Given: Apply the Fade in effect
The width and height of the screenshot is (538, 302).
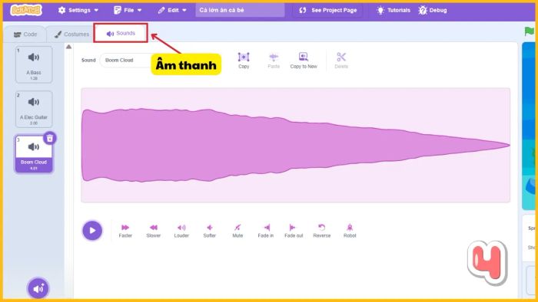Looking at the screenshot, I should pos(266,231).
